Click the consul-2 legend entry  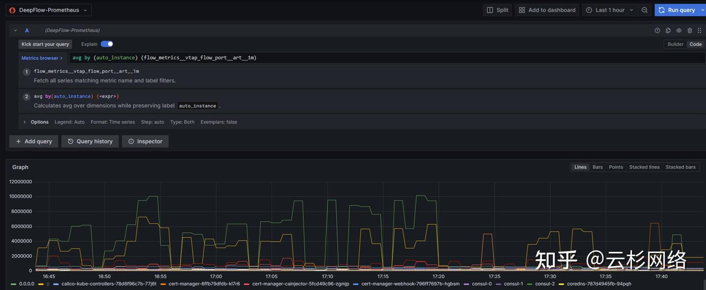545,284
